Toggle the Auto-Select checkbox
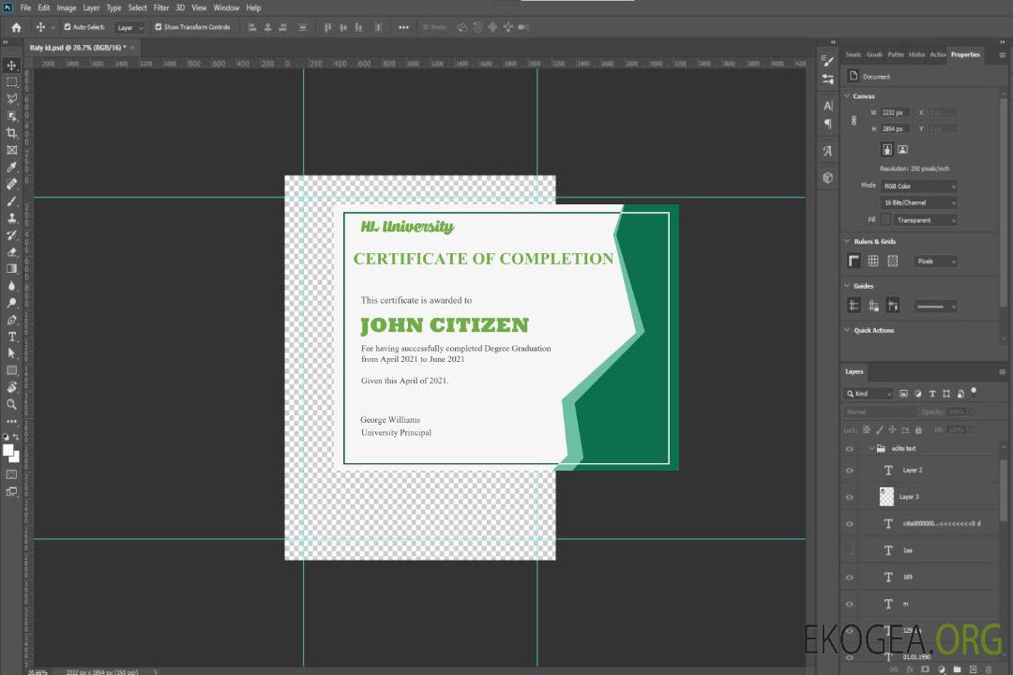1013x675 pixels. (68, 27)
